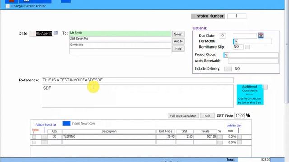Image resolution: width=289 pixels, height=162 pixels.
Task: Click the 205 Smith Rd address field
Action: coord(120,39)
